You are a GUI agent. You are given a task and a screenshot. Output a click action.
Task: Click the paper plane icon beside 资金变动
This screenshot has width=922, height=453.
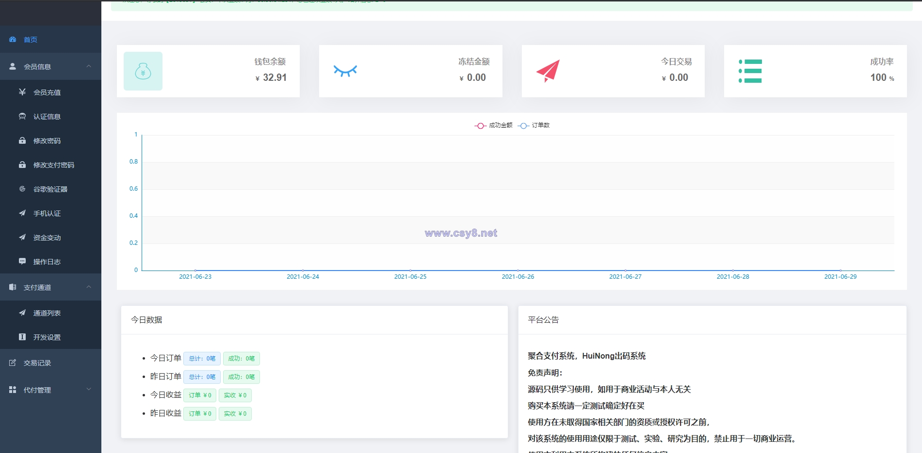(22, 237)
